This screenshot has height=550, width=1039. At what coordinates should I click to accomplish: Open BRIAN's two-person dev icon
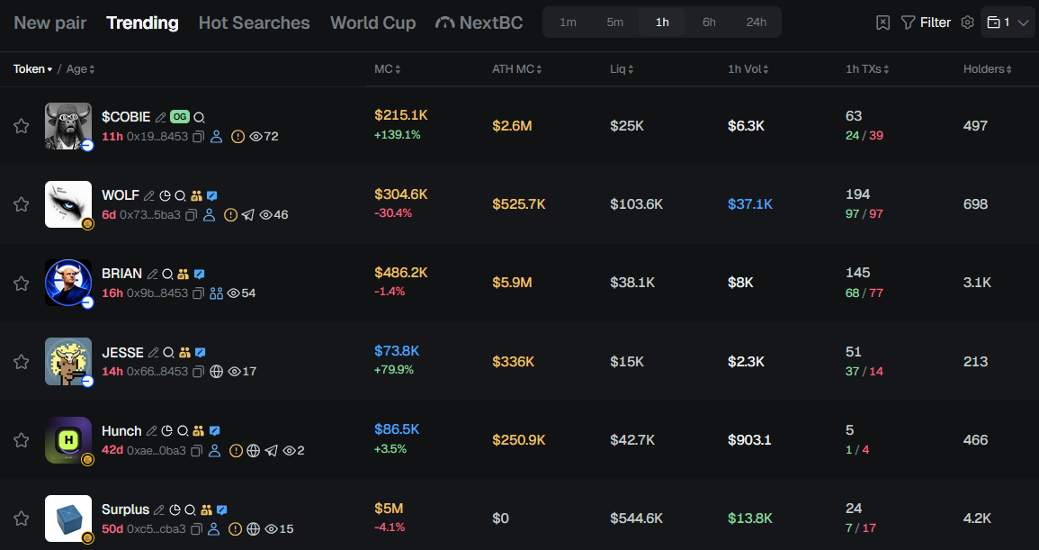216,293
